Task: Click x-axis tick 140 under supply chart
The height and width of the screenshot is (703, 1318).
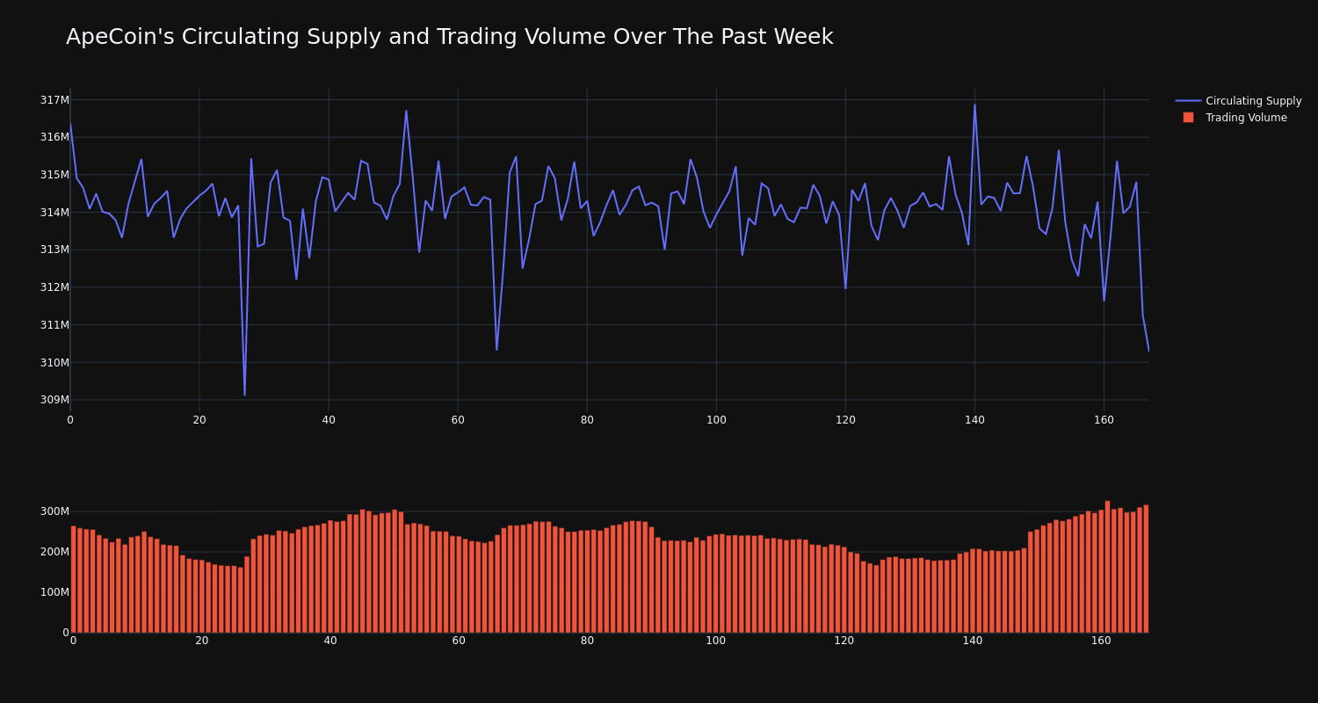Action: tap(974, 420)
